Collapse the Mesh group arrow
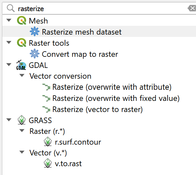196x175 pixels. 8,21
